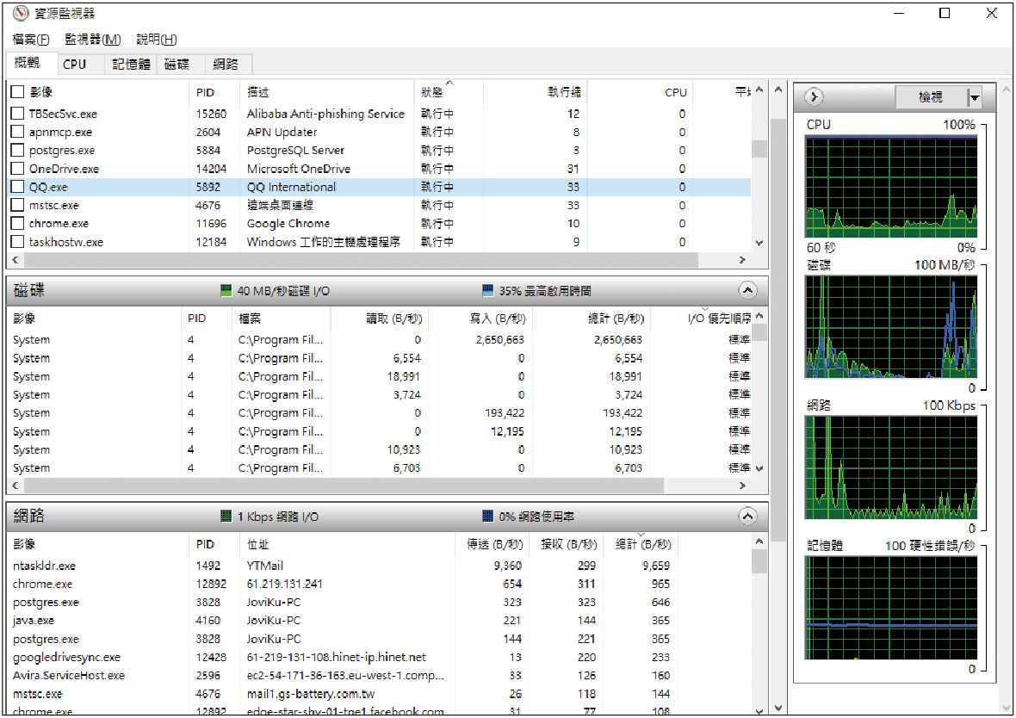Click the 網路 section header title
Screen dimensions: 1016x718
pyautogui.click(x=29, y=516)
